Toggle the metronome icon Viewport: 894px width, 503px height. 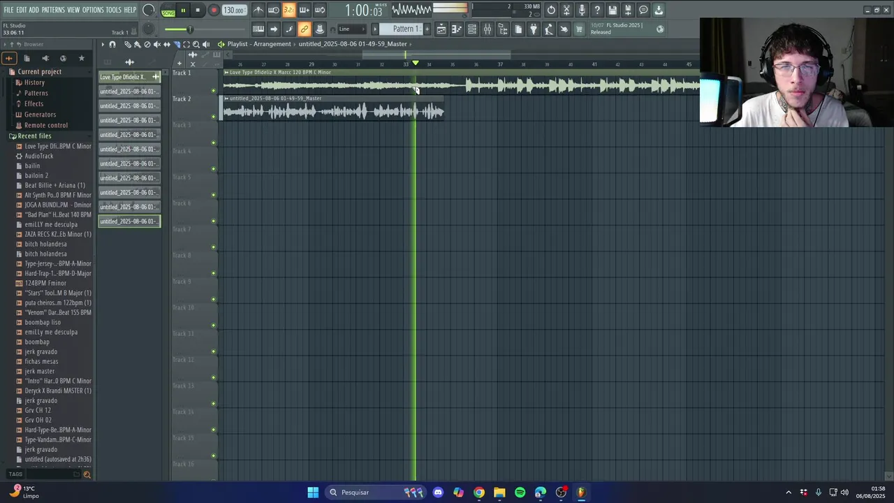coord(258,10)
